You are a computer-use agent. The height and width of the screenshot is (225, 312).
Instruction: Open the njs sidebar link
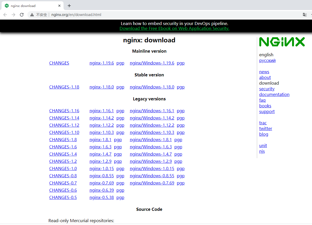pyautogui.click(x=262, y=151)
